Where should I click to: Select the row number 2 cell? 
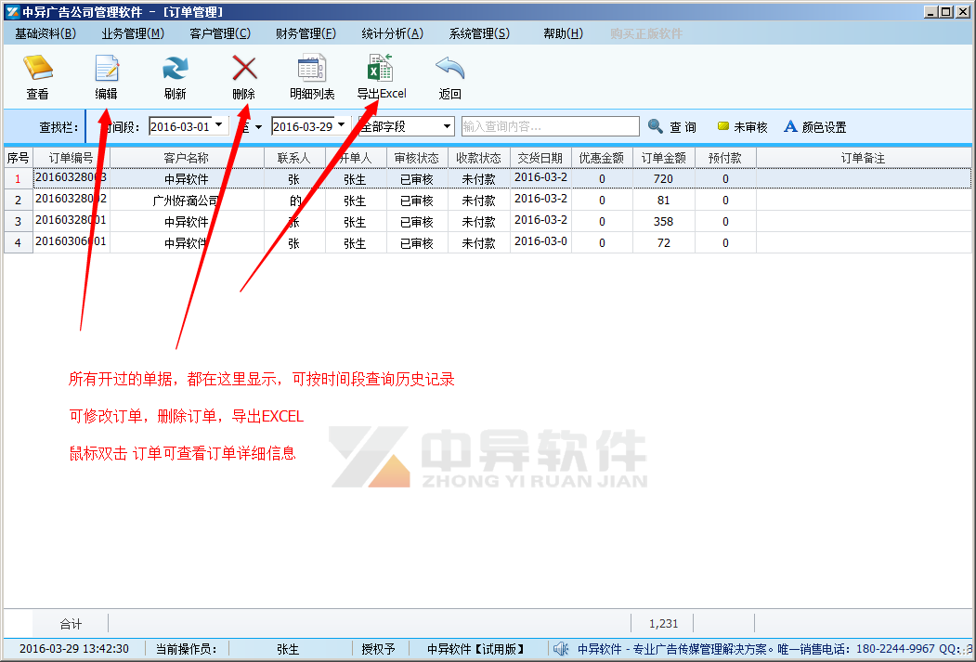[x=18, y=201]
